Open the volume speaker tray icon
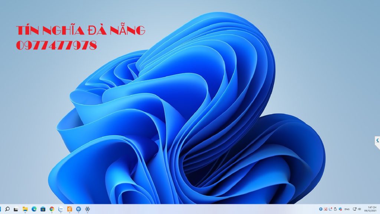 359,209
